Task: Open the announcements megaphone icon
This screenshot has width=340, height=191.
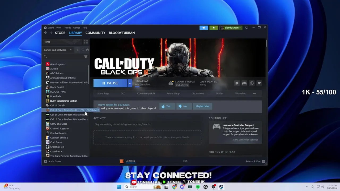Action: point(204,28)
